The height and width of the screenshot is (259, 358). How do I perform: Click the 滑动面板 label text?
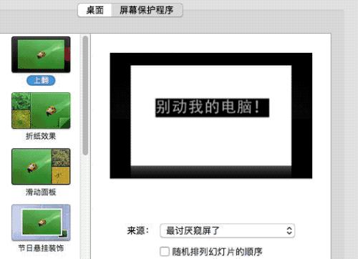point(41,192)
